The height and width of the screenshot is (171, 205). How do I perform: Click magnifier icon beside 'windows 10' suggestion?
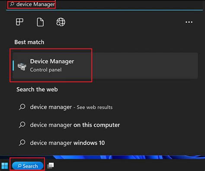(22, 143)
